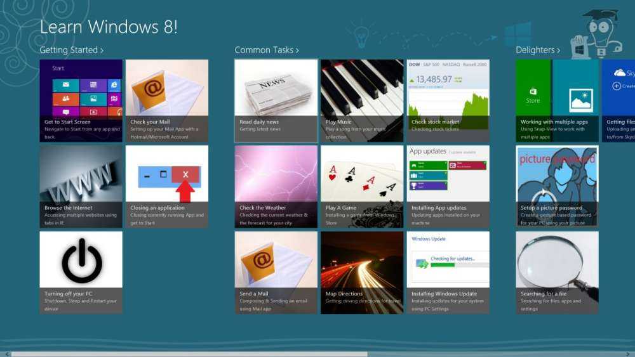Open the Send a Mail tile

pyautogui.click(x=276, y=273)
